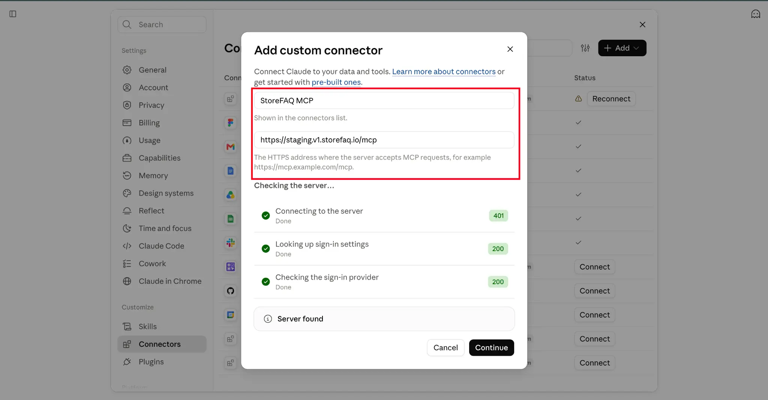This screenshot has width=768, height=400.
Task: Select the Memory section
Action: click(162, 175)
